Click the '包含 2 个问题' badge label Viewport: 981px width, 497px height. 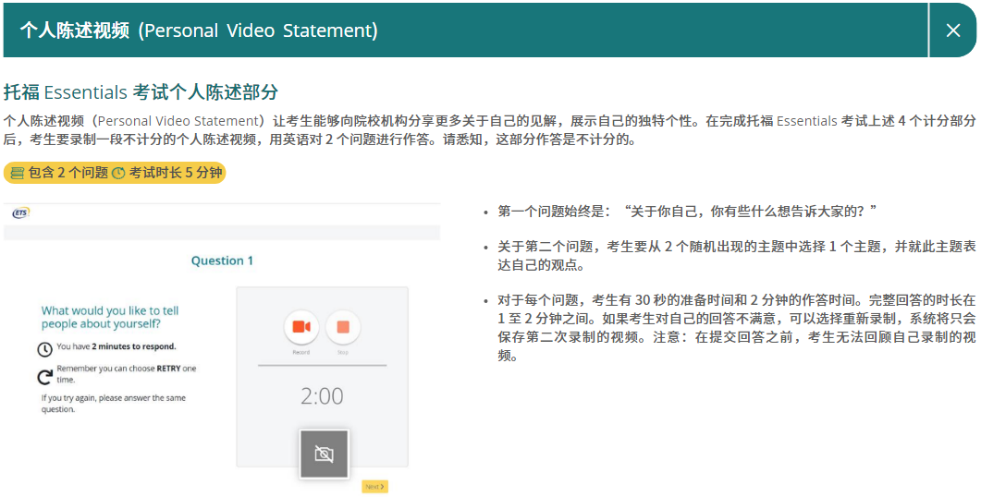tap(68, 174)
